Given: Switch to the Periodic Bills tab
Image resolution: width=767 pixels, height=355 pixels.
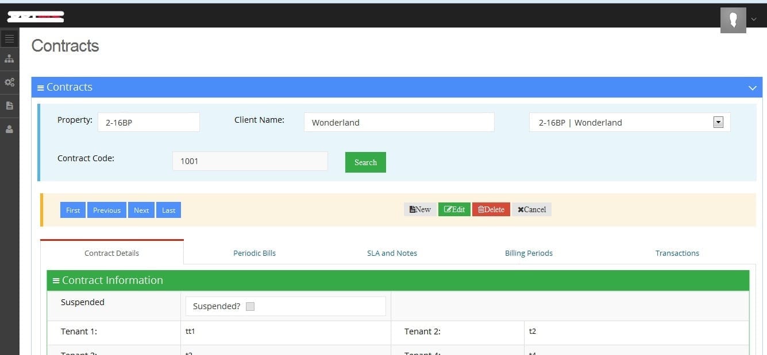Looking at the screenshot, I should 255,253.
